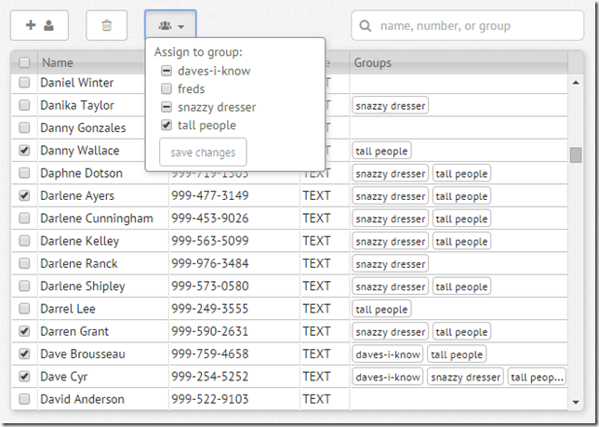Click phone number 999-976-3484

tap(209, 263)
